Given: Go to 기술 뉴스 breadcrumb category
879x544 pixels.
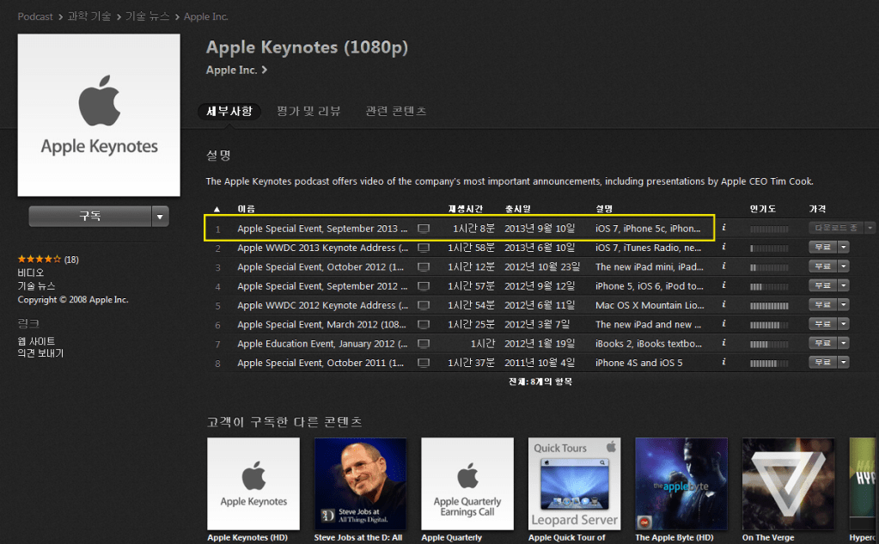Looking at the screenshot, I should point(148,17).
